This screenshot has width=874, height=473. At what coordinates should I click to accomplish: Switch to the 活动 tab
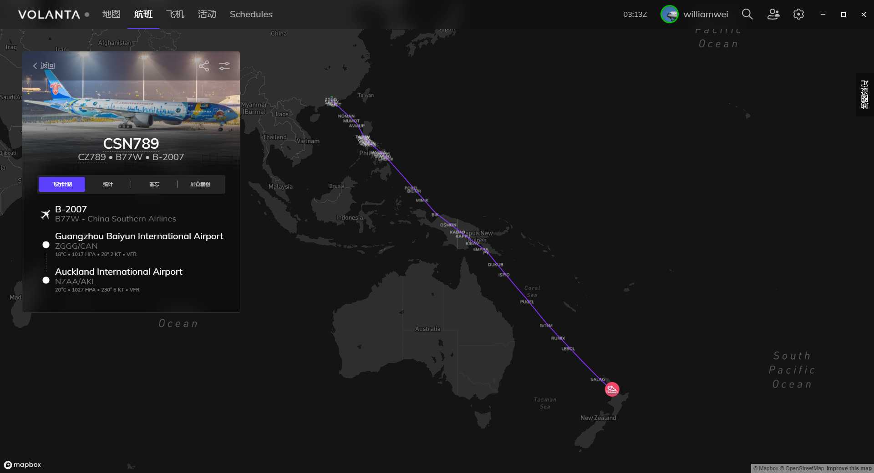tap(207, 14)
